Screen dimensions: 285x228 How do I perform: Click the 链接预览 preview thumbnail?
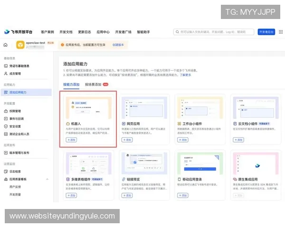144,163
